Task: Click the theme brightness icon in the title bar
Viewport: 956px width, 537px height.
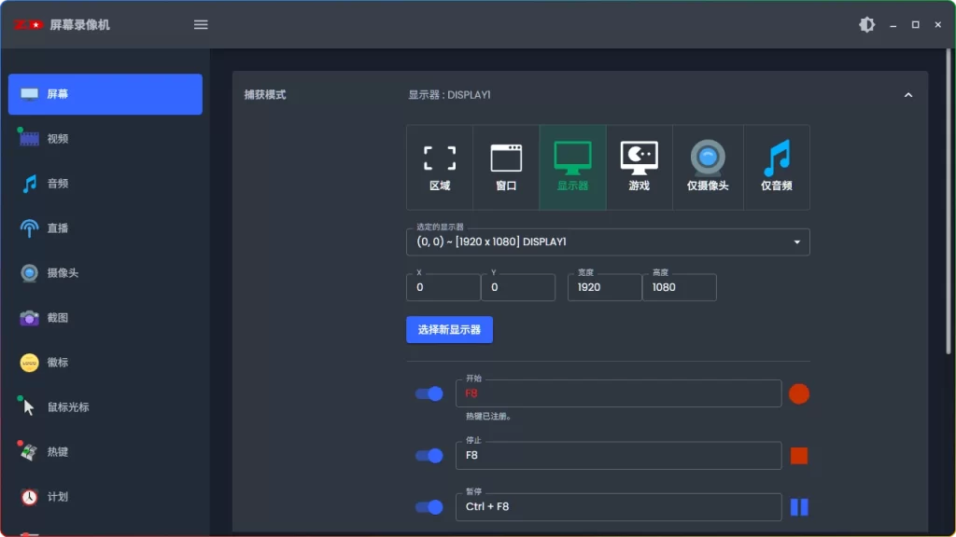Action: 866,24
